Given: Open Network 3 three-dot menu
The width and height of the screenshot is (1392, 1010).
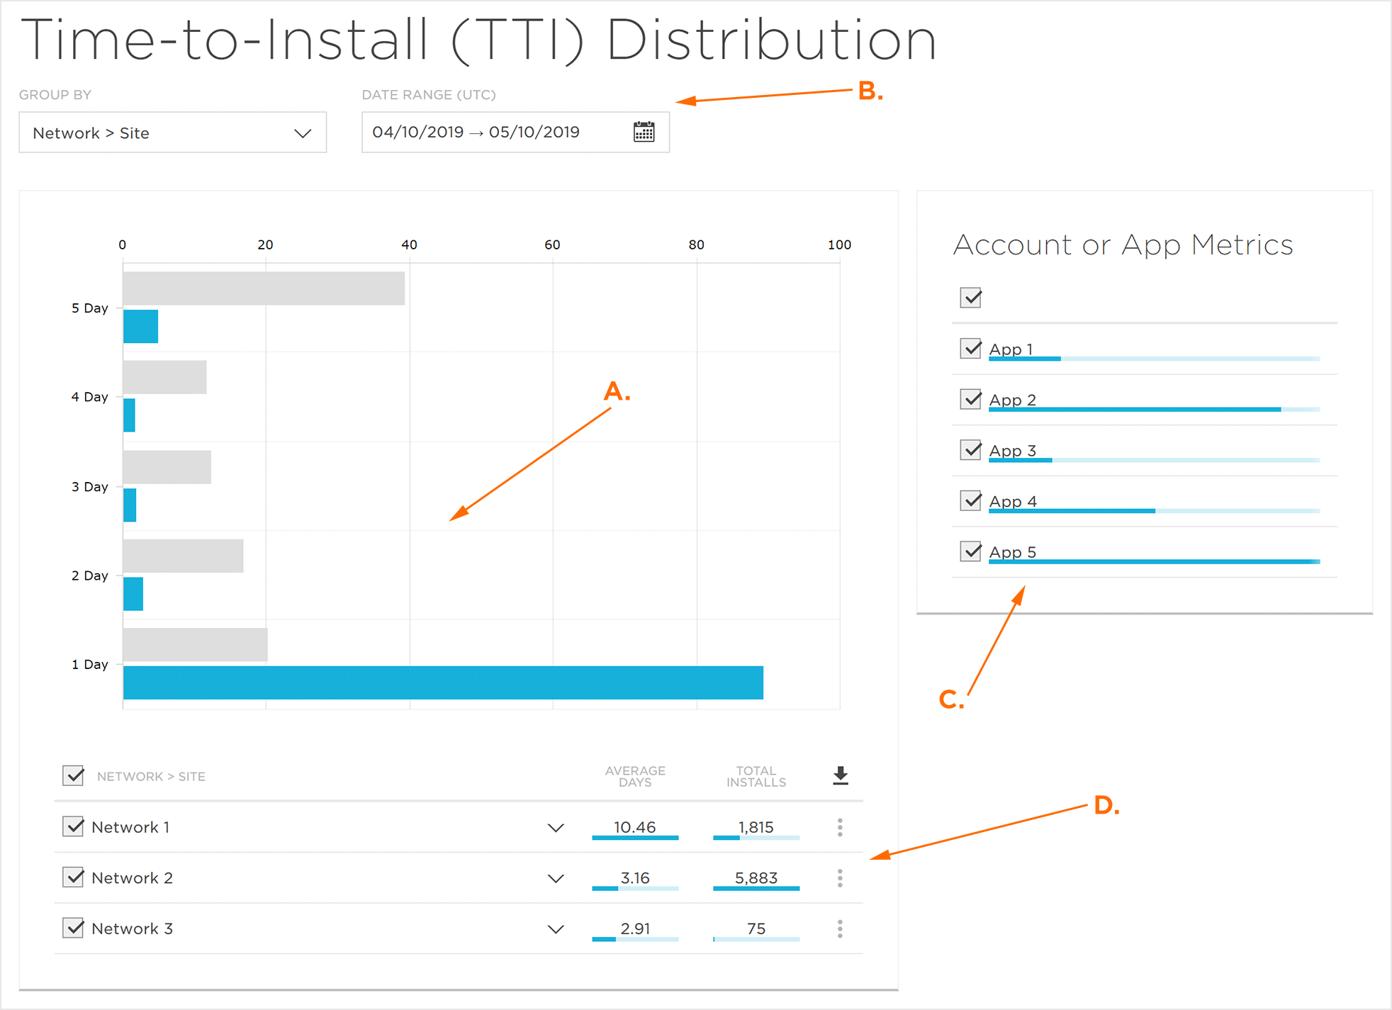Looking at the screenshot, I should pos(840,928).
